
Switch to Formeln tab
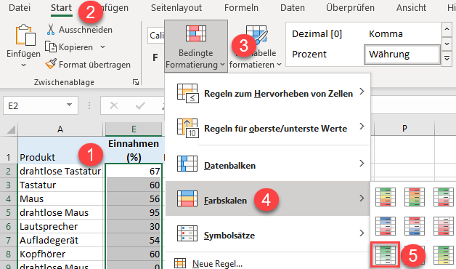click(x=241, y=7)
